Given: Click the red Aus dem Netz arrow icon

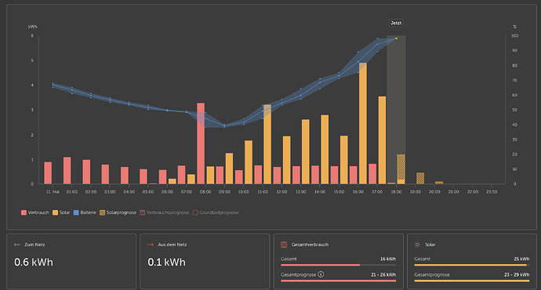Looking at the screenshot, I should pyautogui.click(x=151, y=245).
